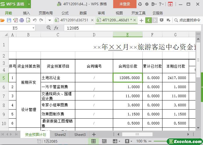Click the Print Preview icon
Image resolution: width=203 pixels, height=145 pixels.
click(28, 20)
